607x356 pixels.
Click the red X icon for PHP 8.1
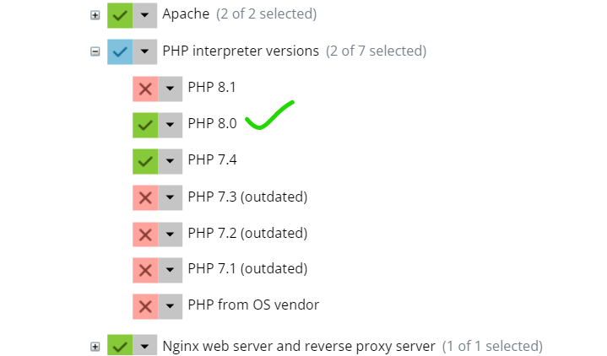tap(145, 88)
